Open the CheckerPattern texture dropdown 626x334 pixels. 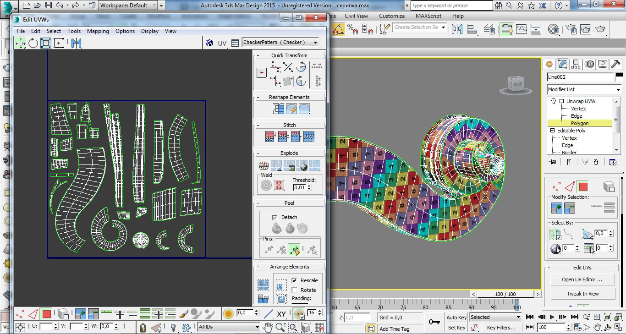(315, 43)
